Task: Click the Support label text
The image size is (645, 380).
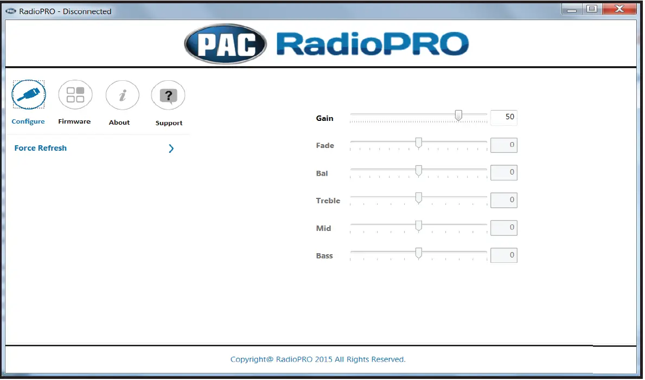Action: [168, 123]
